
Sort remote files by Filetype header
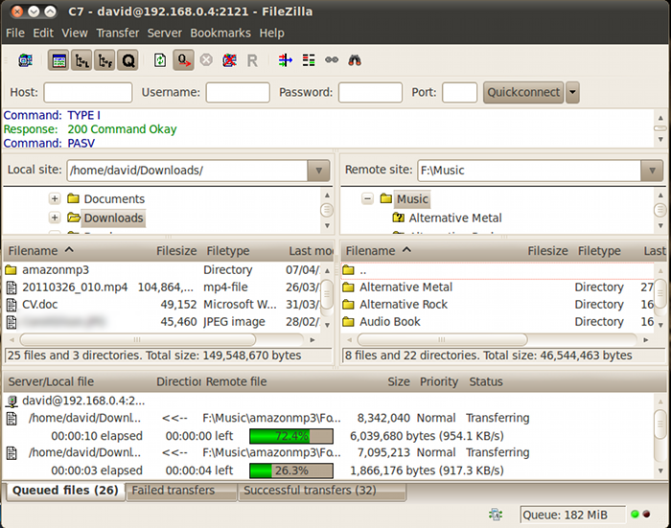(x=599, y=251)
